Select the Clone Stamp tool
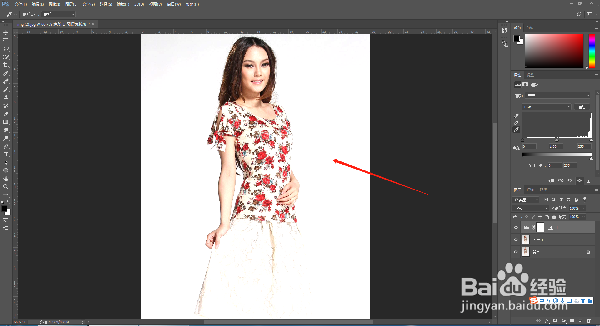This screenshot has width=600, height=326. [6, 97]
